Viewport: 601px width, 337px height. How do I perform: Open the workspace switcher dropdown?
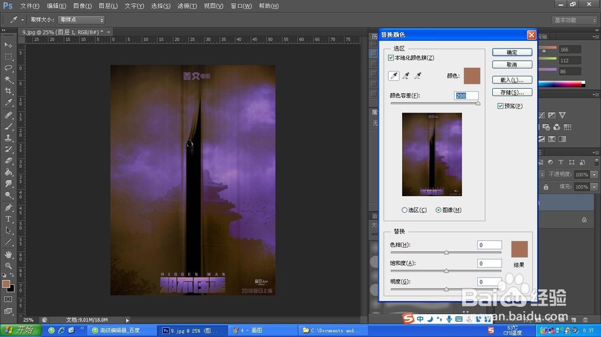pyautogui.click(x=575, y=20)
